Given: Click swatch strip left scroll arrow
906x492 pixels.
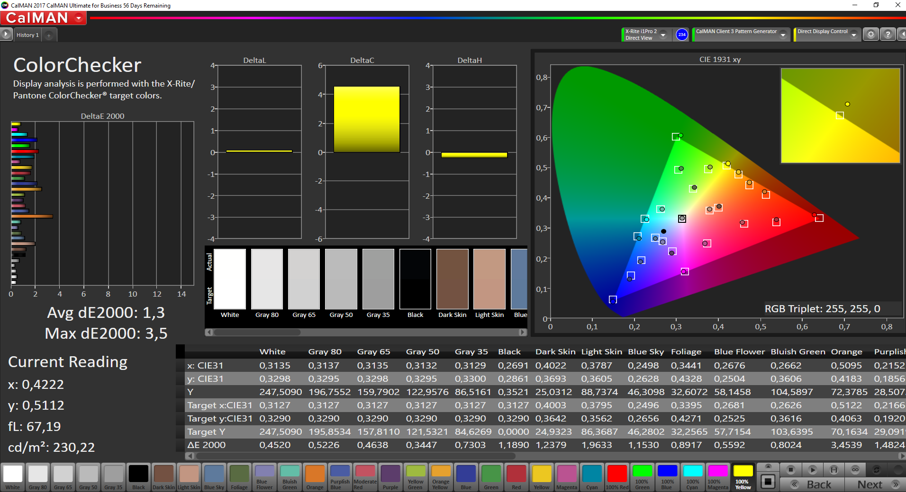Looking at the screenshot, I should point(208,332).
